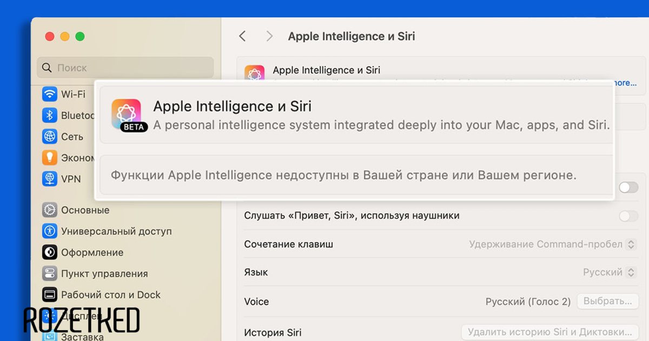Toggle the Слушать «Привет, Siri» headphones switch
The width and height of the screenshot is (649, 341).
pyautogui.click(x=628, y=216)
